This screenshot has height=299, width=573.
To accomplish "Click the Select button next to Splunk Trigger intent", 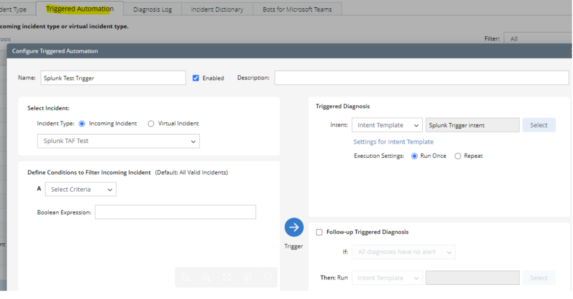I will 538,125.
